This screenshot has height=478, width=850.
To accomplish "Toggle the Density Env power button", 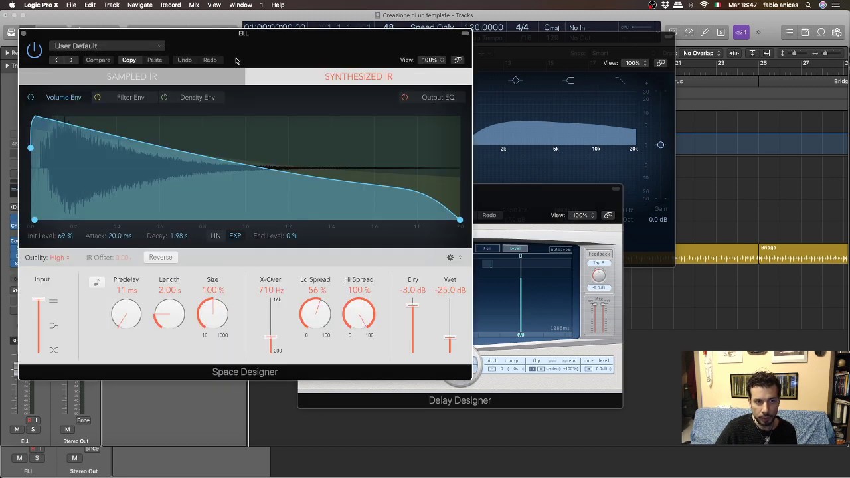I will pos(164,97).
